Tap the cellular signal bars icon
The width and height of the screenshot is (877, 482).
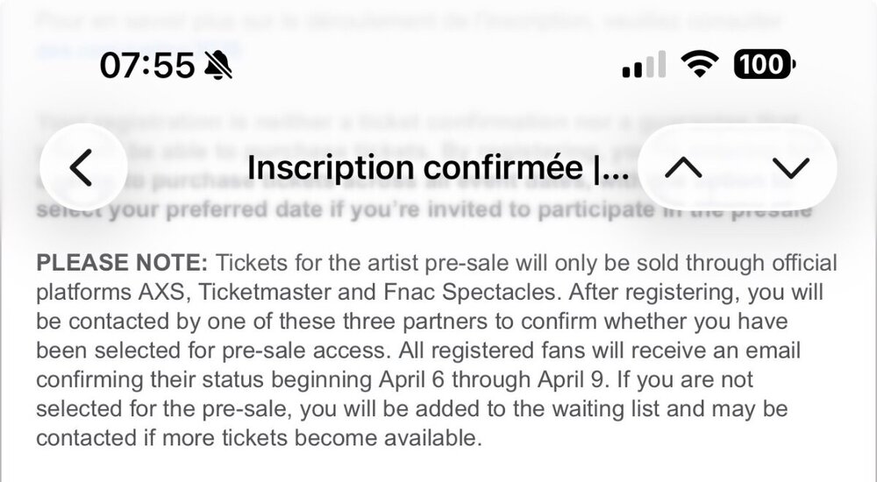(x=643, y=64)
